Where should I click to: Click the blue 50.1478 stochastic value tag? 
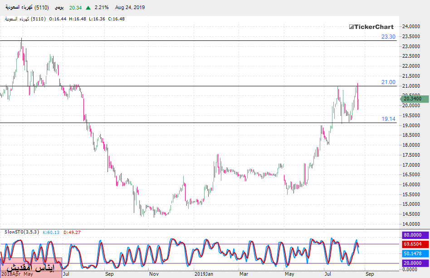415,253
